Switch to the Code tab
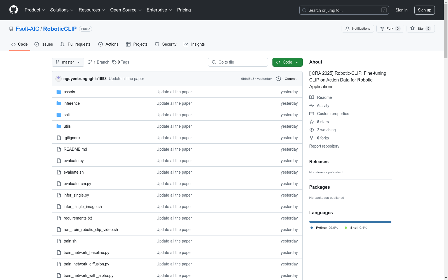Screen dimensions: 448x280 point(20,44)
